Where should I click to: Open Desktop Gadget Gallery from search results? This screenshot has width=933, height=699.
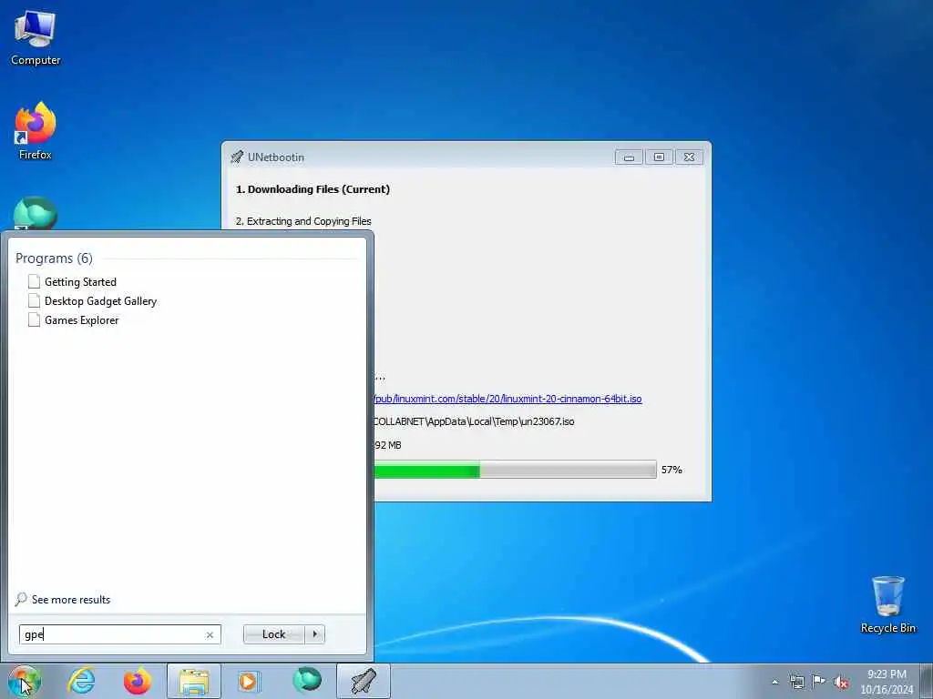[x=100, y=300]
